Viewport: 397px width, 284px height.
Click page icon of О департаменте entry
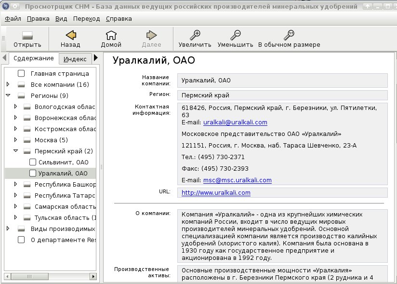[21, 240]
